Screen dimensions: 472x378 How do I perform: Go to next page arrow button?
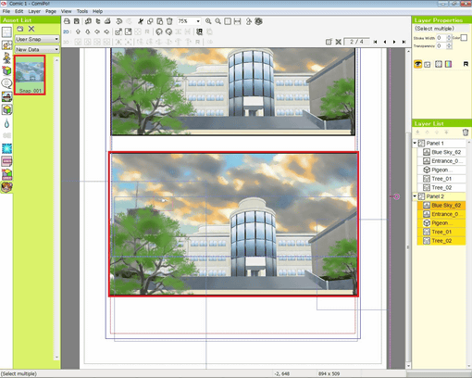point(394,42)
